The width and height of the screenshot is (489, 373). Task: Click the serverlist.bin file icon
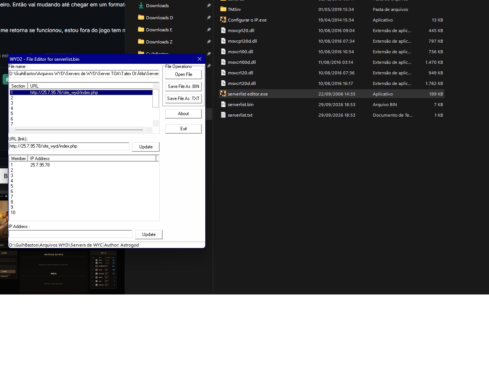click(x=223, y=104)
